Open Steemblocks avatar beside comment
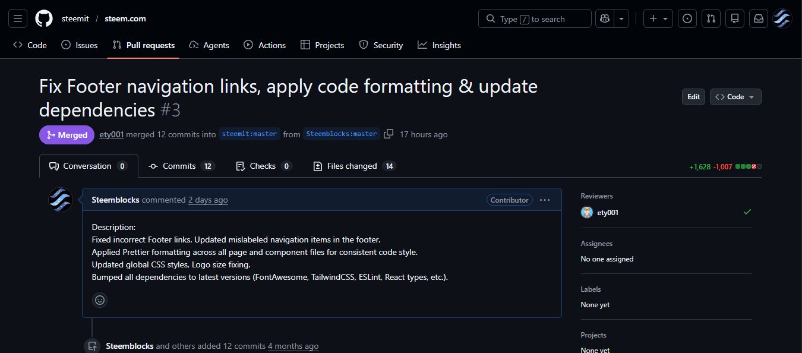The width and height of the screenshot is (802, 353). point(60,200)
